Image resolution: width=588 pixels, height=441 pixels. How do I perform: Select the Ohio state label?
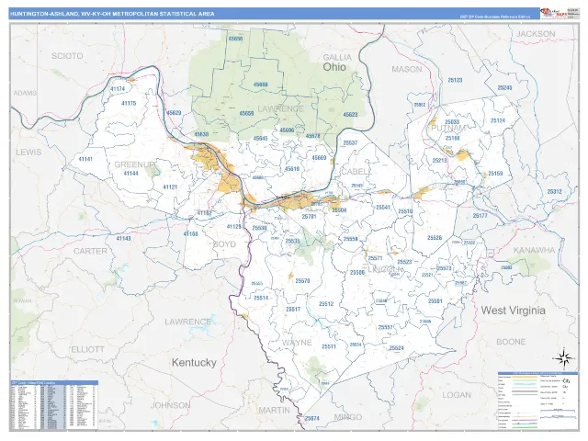coord(334,67)
